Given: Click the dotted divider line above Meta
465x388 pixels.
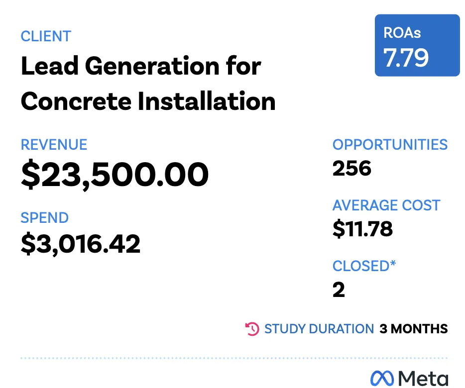Looking at the screenshot, I should click(x=234, y=358).
